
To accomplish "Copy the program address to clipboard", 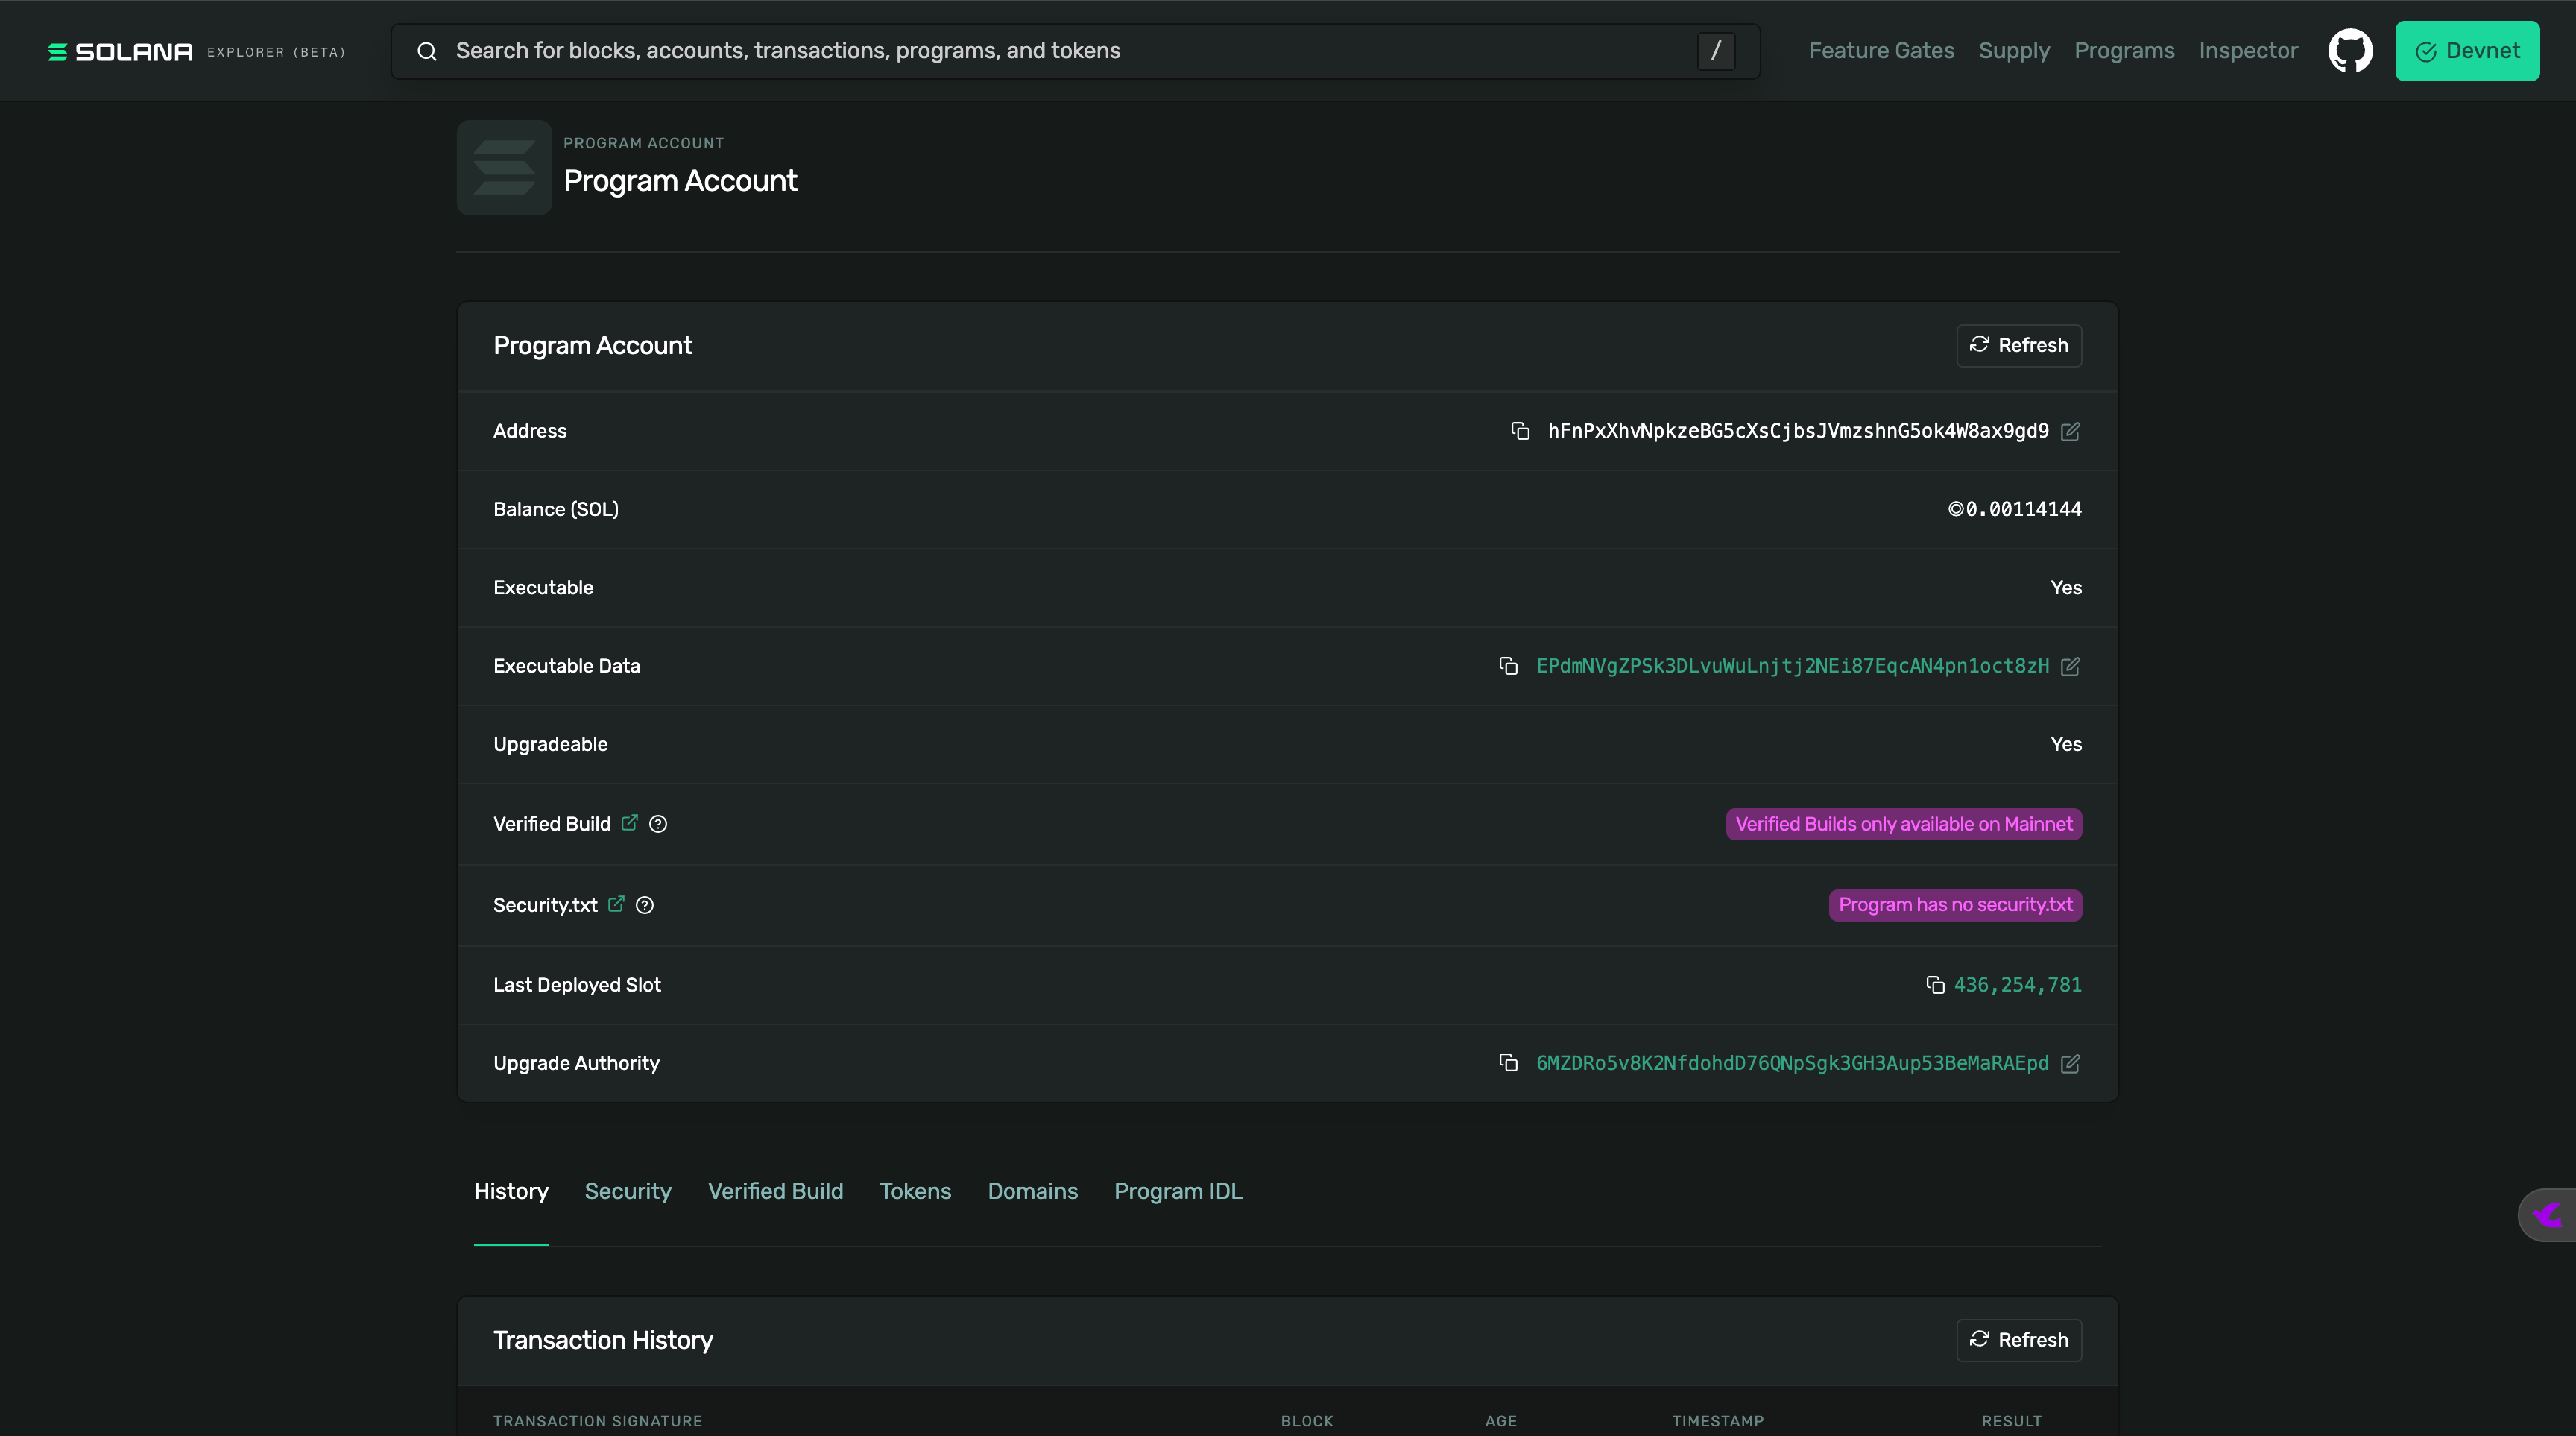I will pos(1520,431).
